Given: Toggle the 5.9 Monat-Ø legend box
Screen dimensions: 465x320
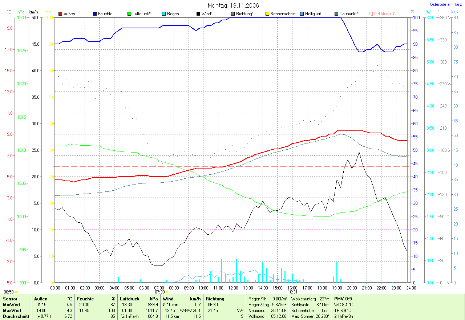Looking at the screenshot, I should tap(371, 14).
